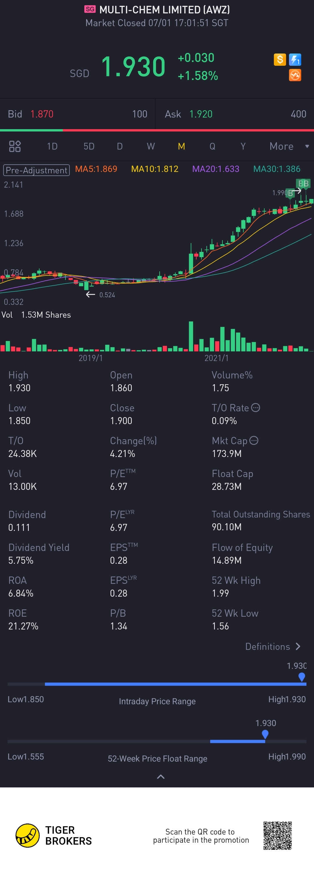Tap the current price 1.930
Viewport: 314px width, 884px height.
[x=133, y=67]
